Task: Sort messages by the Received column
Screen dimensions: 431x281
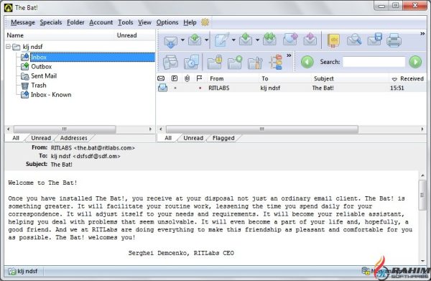Action: pos(408,78)
